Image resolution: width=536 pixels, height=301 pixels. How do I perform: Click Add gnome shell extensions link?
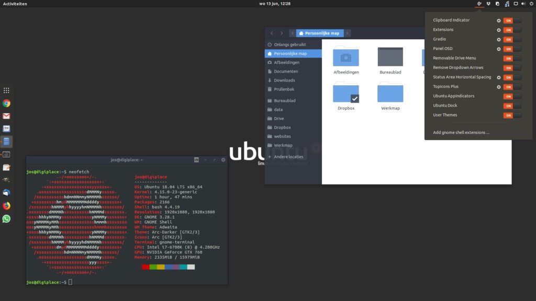[x=461, y=132]
